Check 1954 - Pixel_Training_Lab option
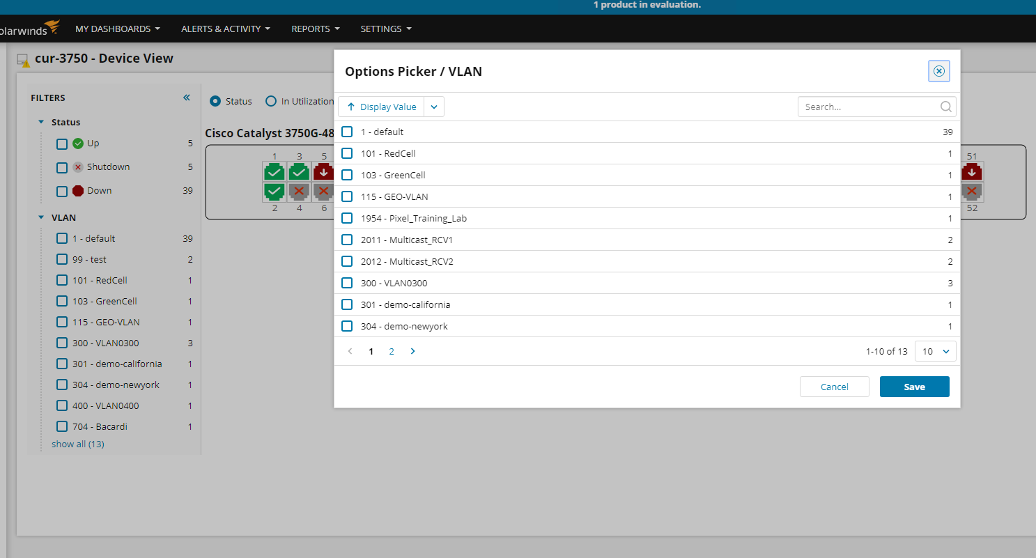This screenshot has width=1036, height=558. click(347, 218)
